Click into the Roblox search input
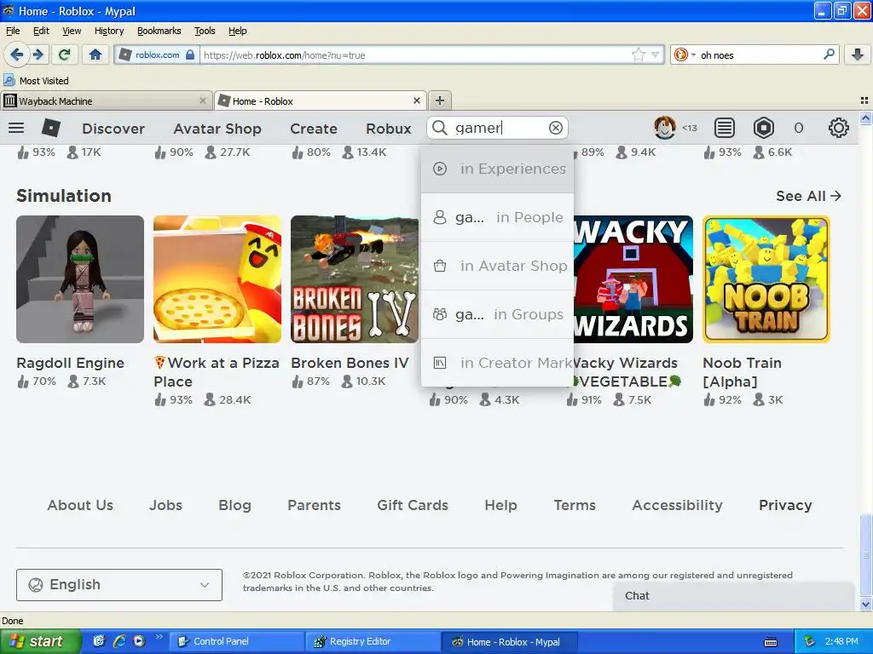873x654 pixels. [498, 128]
